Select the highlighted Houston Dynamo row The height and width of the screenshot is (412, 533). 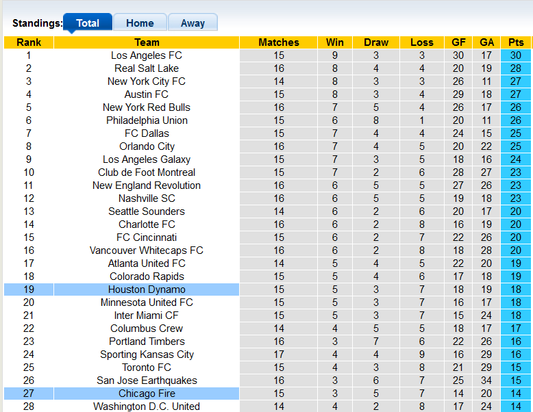(x=147, y=289)
